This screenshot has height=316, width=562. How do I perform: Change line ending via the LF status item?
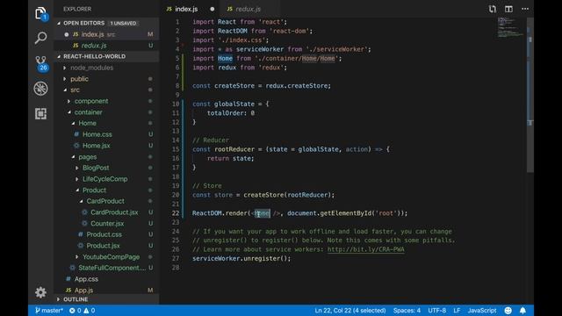point(457,310)
